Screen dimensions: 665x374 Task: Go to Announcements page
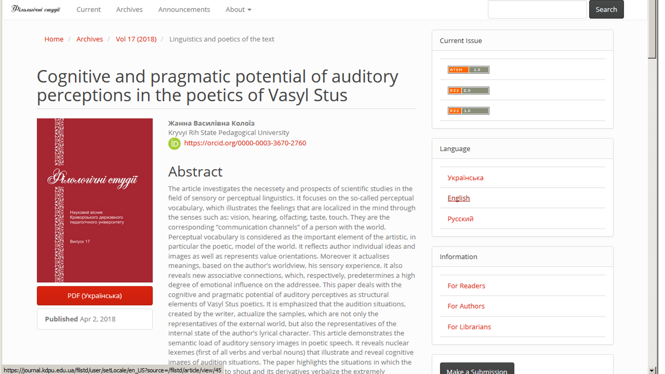[x=184, y=9]
